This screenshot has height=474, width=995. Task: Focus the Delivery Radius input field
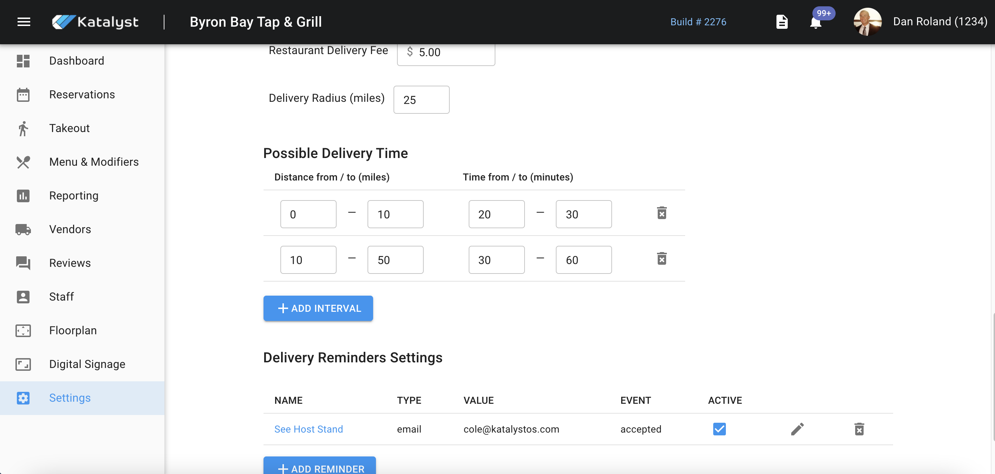tap(421, 100)
